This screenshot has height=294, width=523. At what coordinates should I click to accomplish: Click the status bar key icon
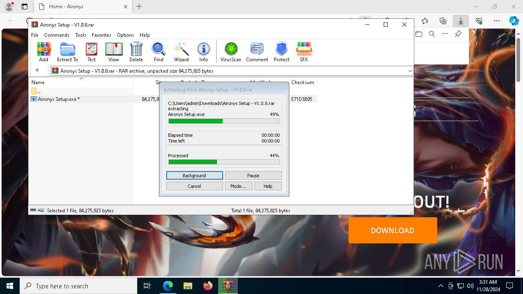[x=41, y=210]
